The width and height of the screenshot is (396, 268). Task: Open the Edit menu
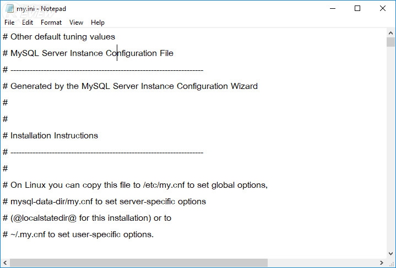[x=28, y=23]
